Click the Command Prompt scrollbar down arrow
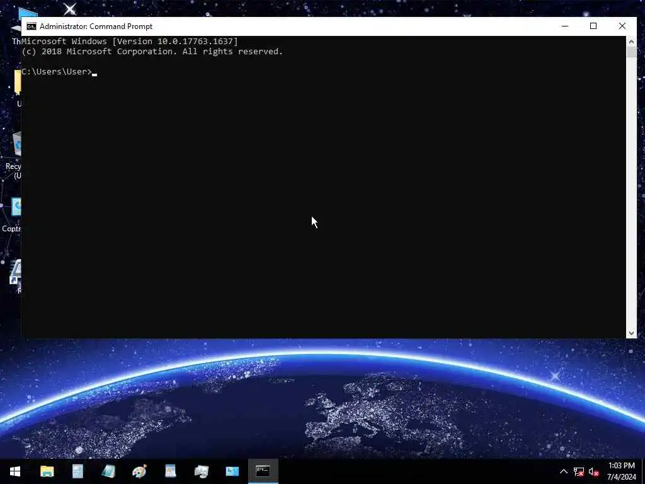Image resolution: width=645 pixels, height=484 pixels. click(631, 333)
